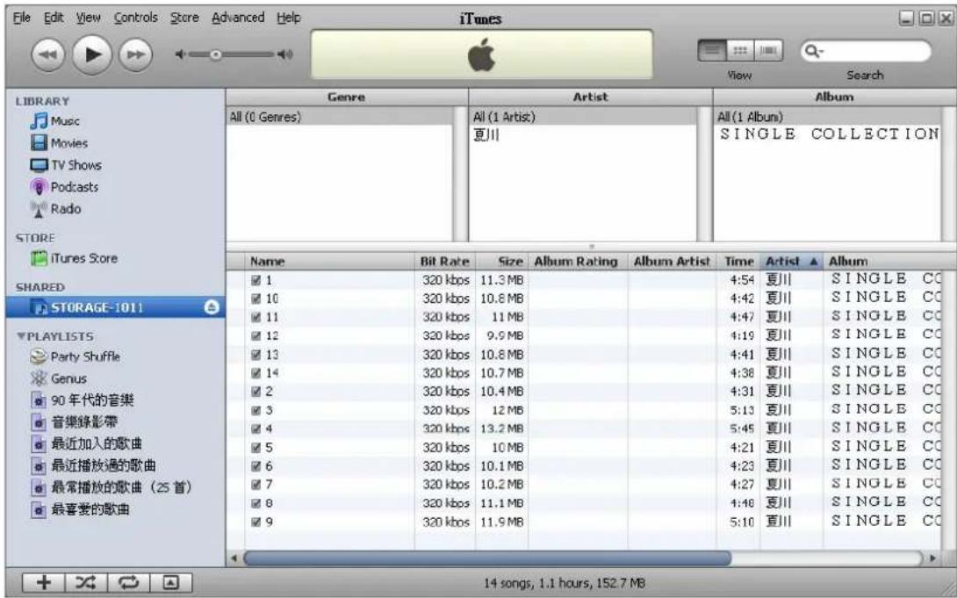Select 夏川 in the Artist browser
The height and width of the screenshot is (598, 957).
click(486, 135)
